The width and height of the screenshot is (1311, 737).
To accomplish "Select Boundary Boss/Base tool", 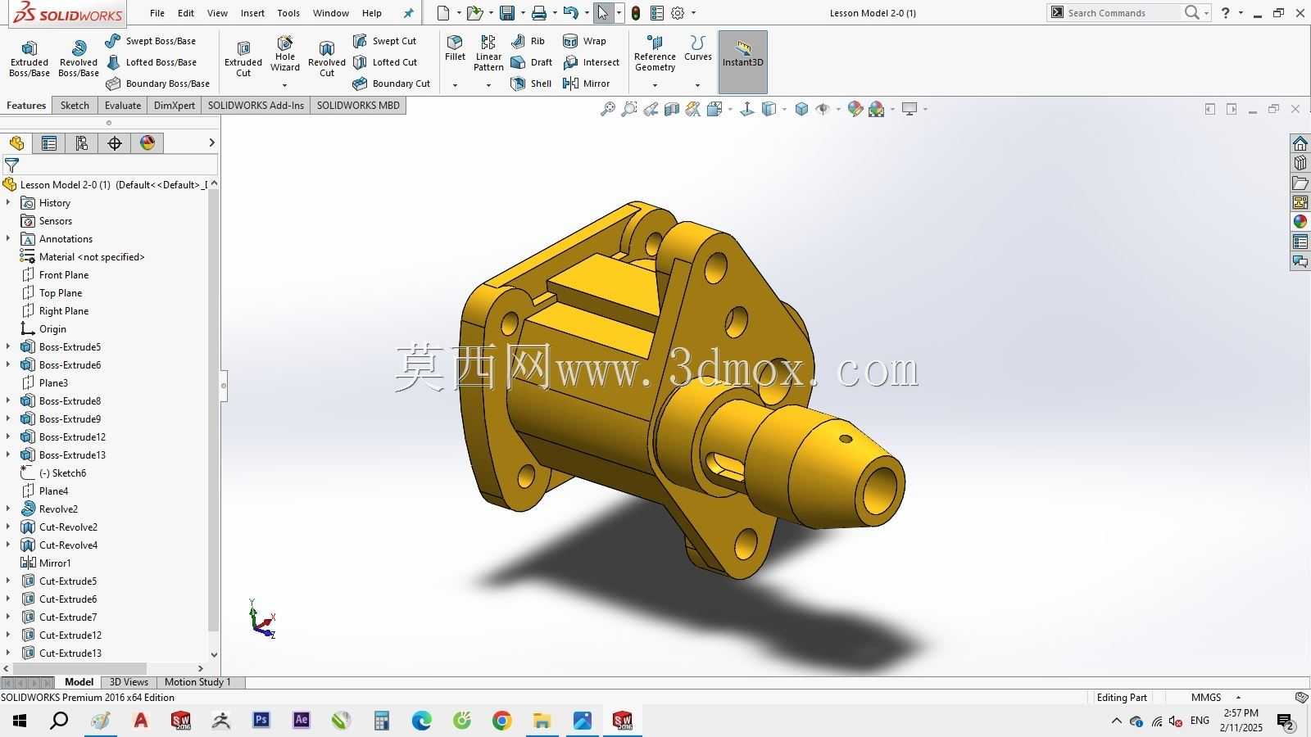I will pyautogui.click(x=158, y=84).
